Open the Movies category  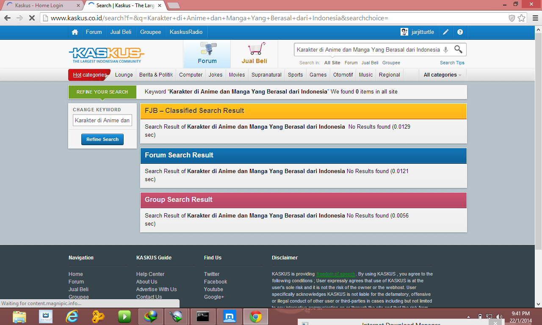click(237, 75)
